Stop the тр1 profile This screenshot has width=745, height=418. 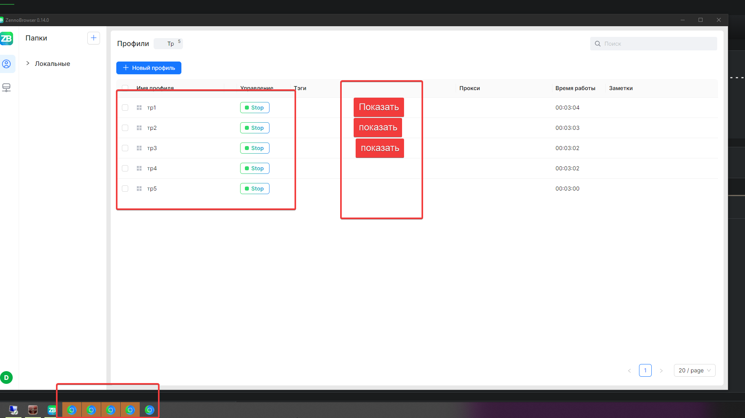point(255,108)
